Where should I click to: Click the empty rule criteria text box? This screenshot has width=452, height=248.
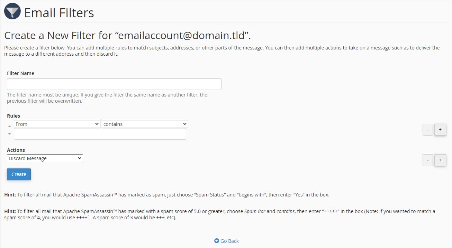(100, 134)
